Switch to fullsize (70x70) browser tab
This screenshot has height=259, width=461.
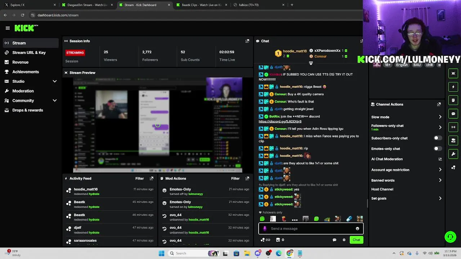(259, 5)
